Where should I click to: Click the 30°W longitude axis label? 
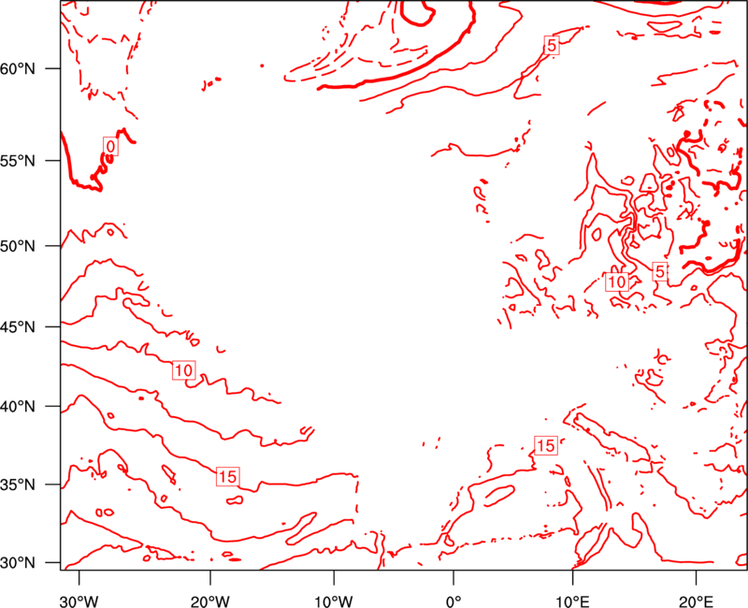pyautogui.click(x=79, y=601)
